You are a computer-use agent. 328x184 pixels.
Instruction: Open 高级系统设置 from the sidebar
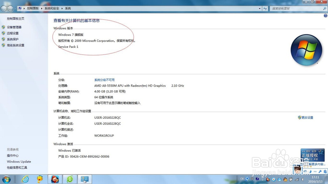[15, 45]
